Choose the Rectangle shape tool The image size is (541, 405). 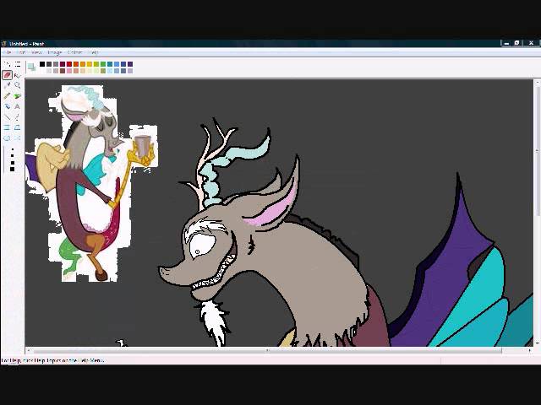click(x=7, y=127)
